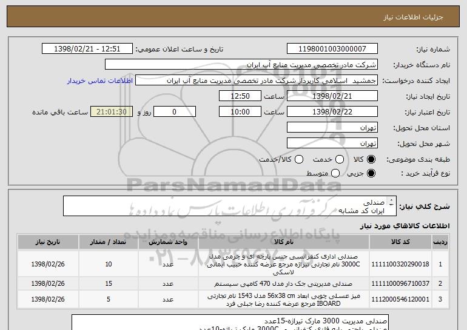Select the خدمت radio button
The width and height of the screenshot is (467, 330).
point(340,159)
